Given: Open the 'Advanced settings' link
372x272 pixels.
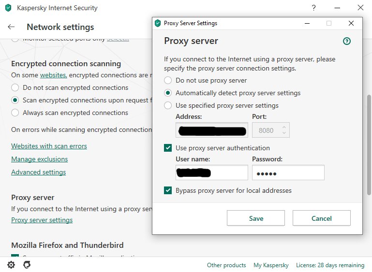Looking at the screenshot, I should [38, 172].
